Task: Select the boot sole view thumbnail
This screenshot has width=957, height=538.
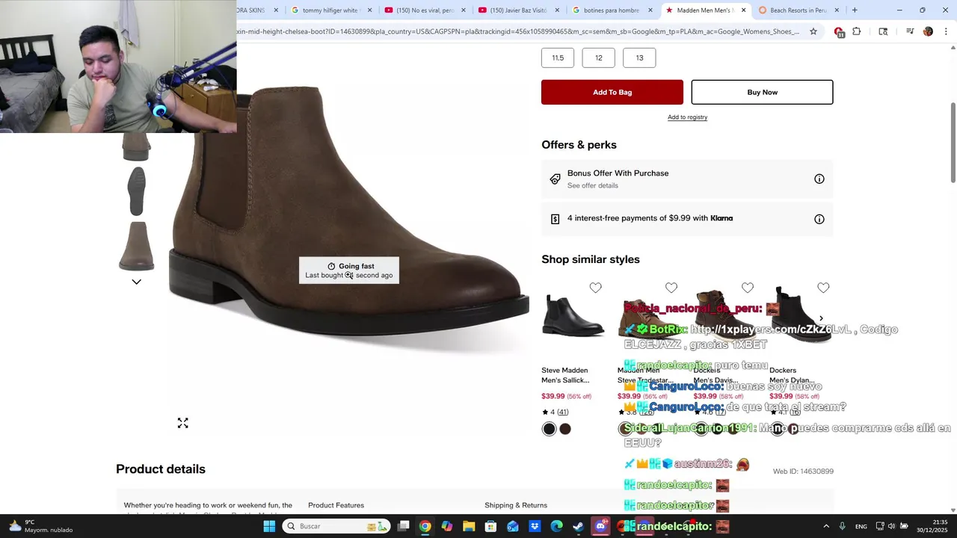Action: [x=136, y=191]
